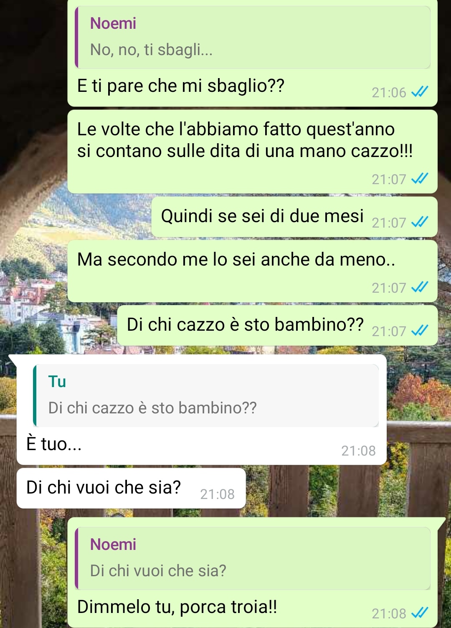451x628 pixels.
Task: Tap the message 'E ti pare che mi sbaglio??'
Action: (181, 86)
